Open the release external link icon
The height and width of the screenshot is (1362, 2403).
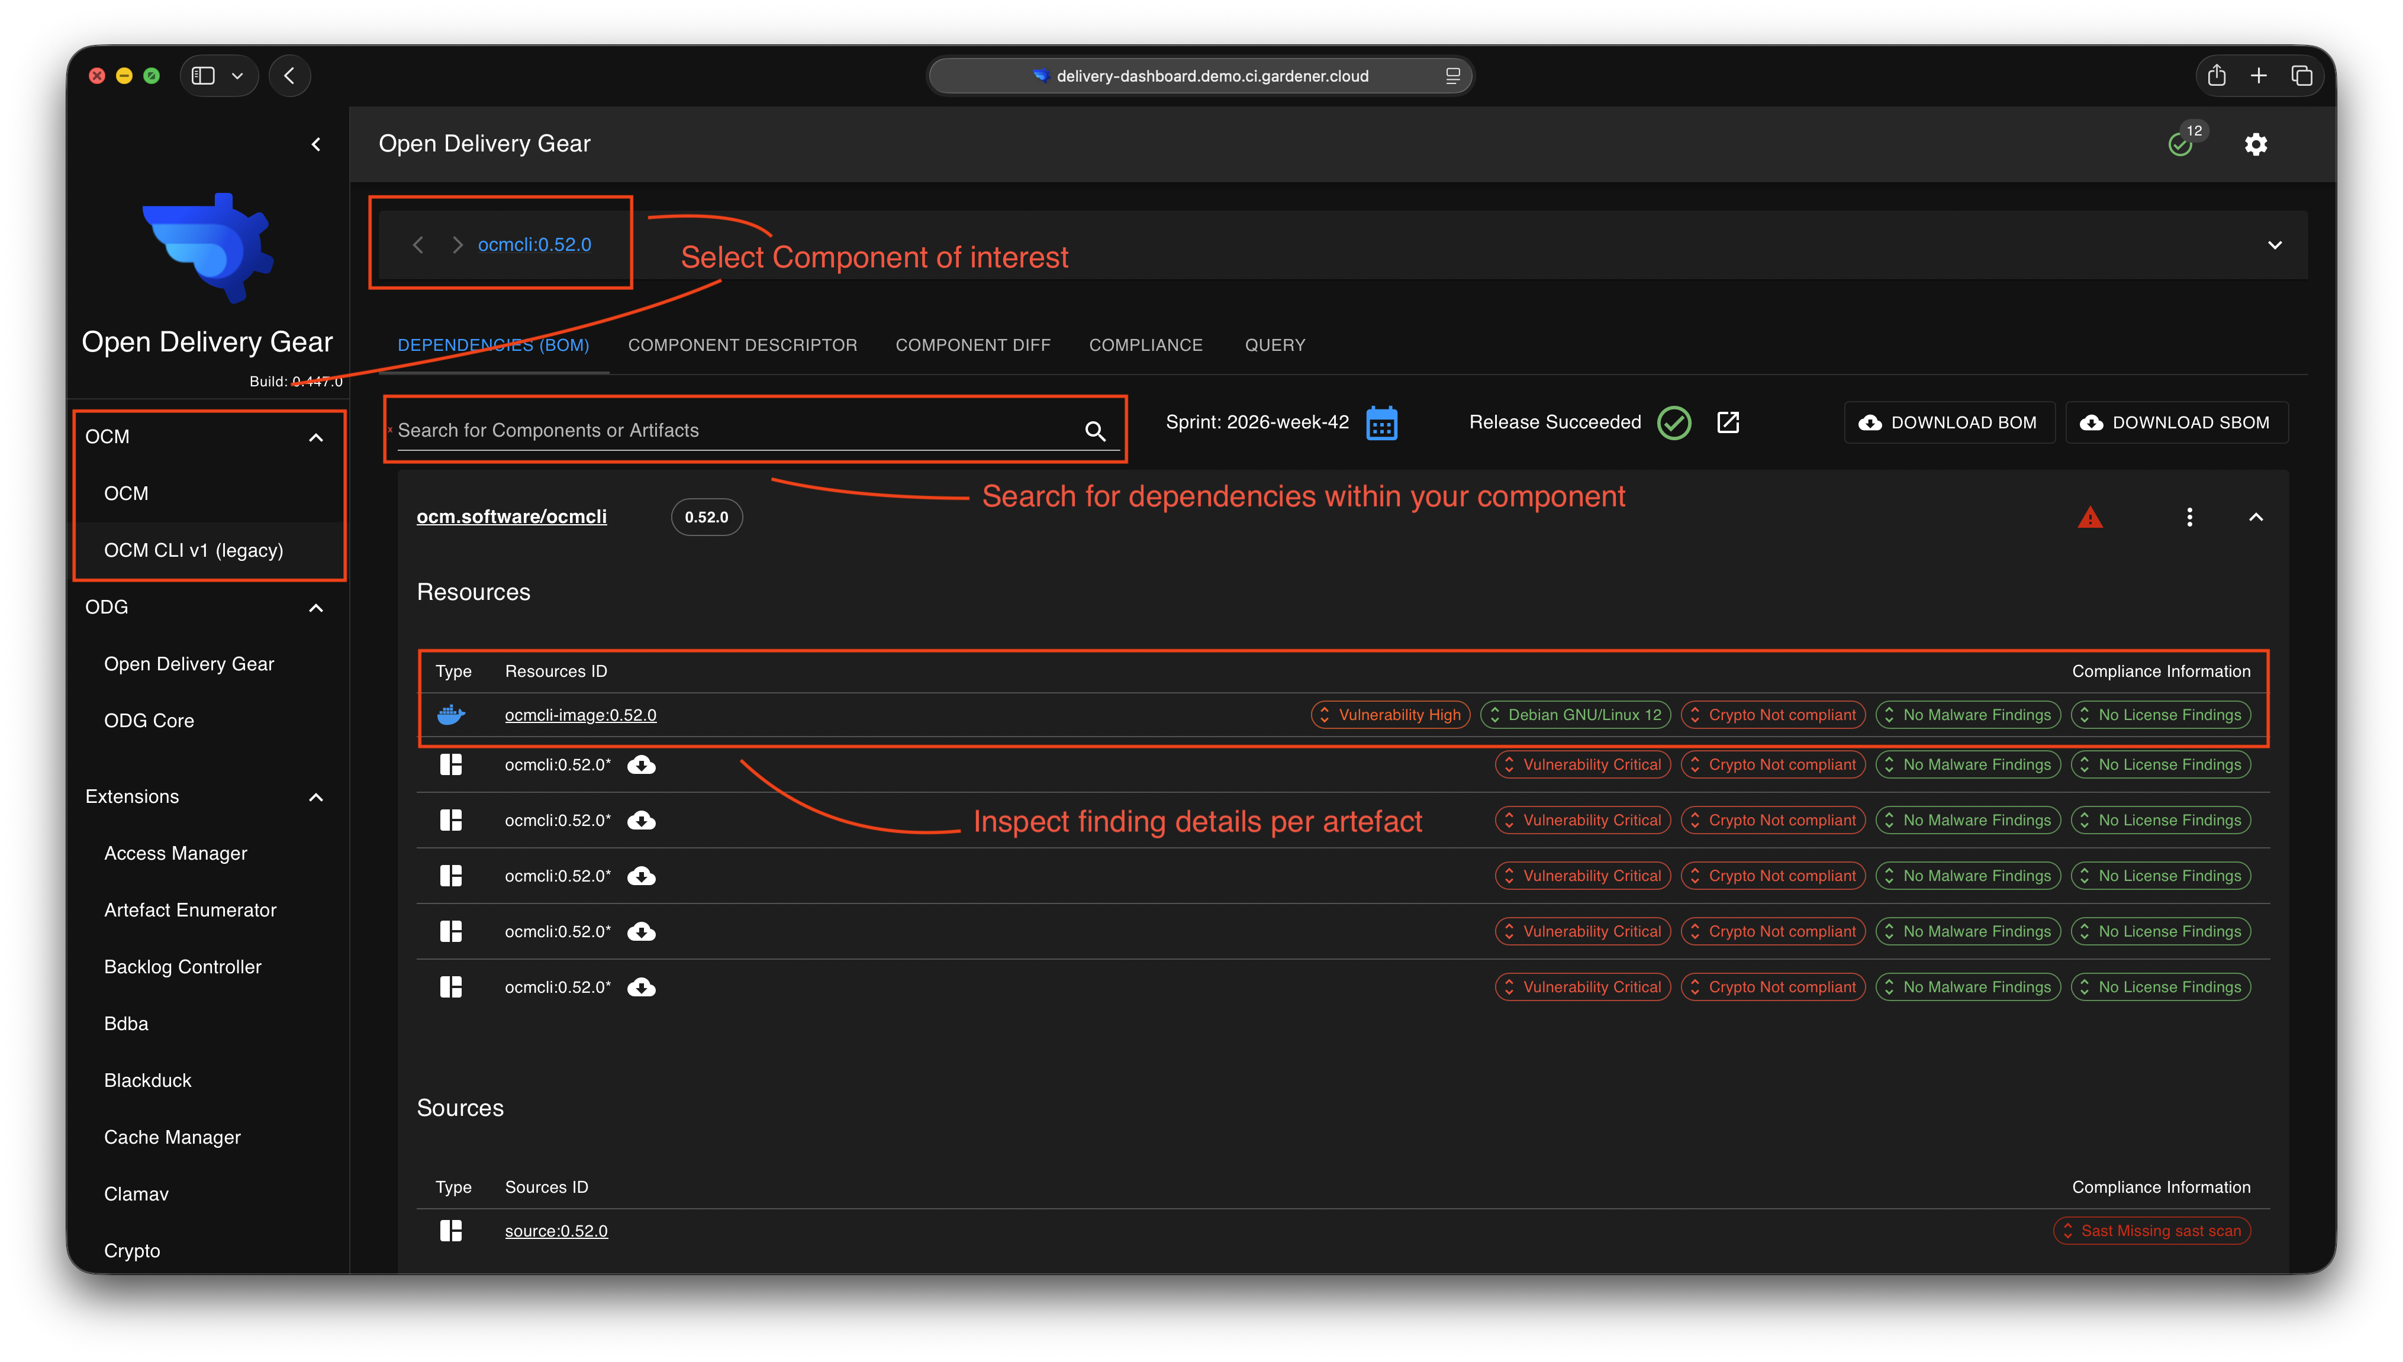[1728, 423]
